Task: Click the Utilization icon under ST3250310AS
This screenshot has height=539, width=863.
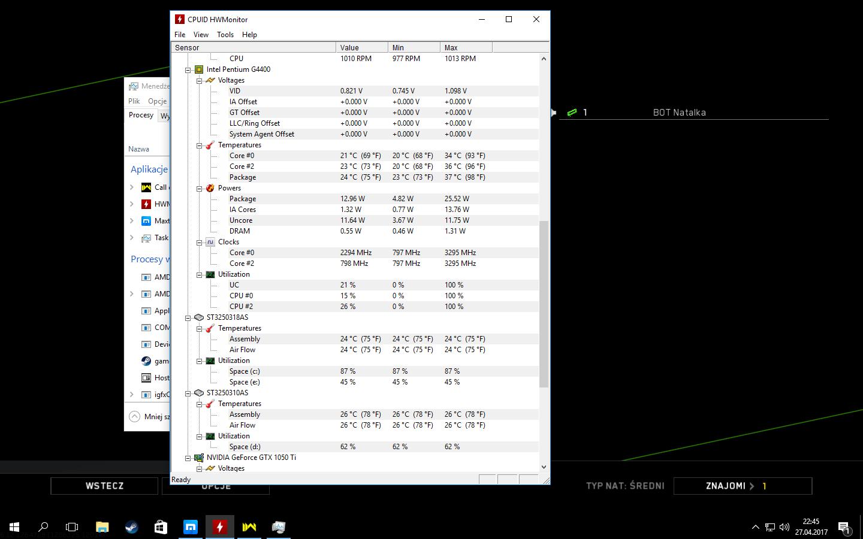Action: (x=210, y=436)
